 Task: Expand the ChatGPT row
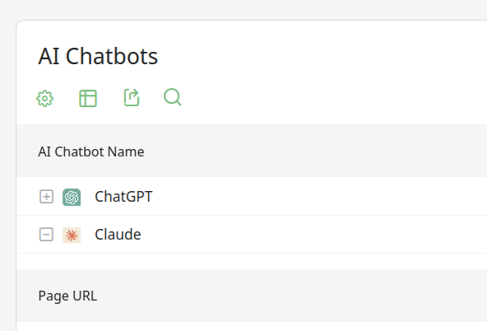46,197
